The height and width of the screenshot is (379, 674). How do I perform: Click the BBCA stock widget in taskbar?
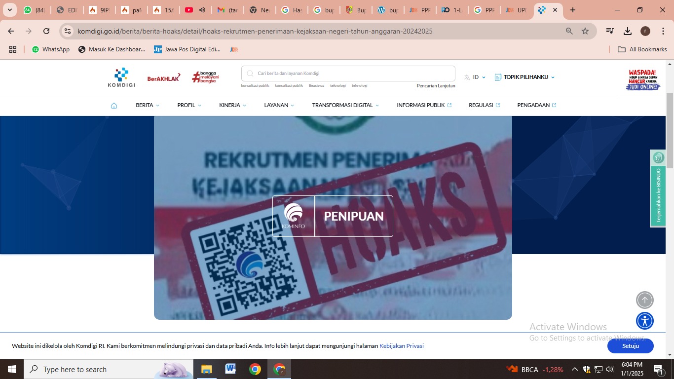click(x=535, y=369)
